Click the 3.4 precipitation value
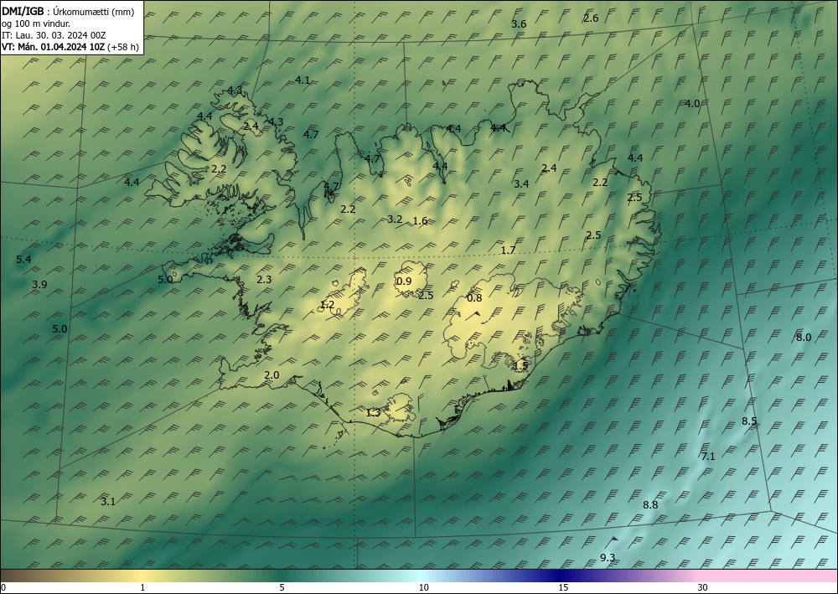Viewport: 838px width, 594px height. [x=521, y=183]
